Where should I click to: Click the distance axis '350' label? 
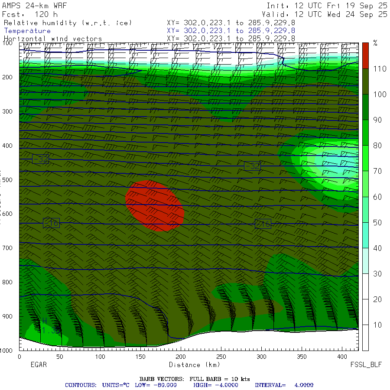click(x=302, y=357)
